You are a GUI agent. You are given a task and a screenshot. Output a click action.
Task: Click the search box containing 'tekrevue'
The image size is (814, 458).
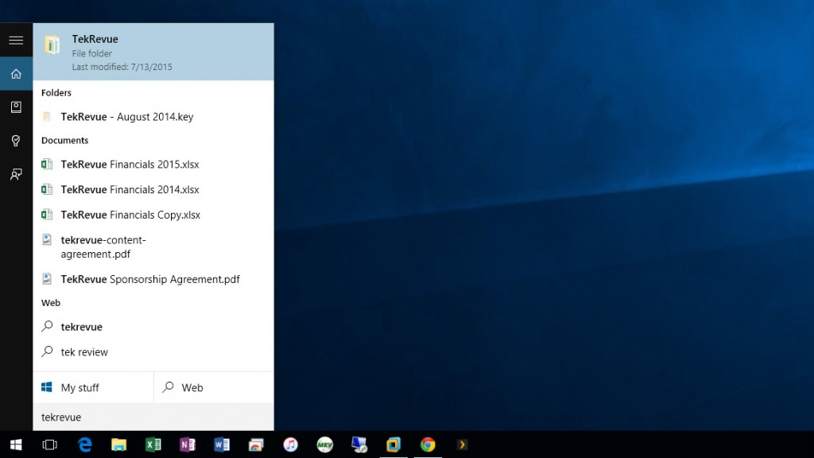click(x=153, y=417)
